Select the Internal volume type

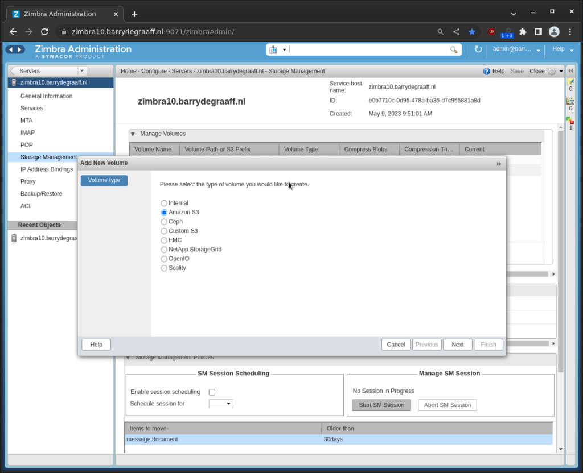tap(164, 203)
